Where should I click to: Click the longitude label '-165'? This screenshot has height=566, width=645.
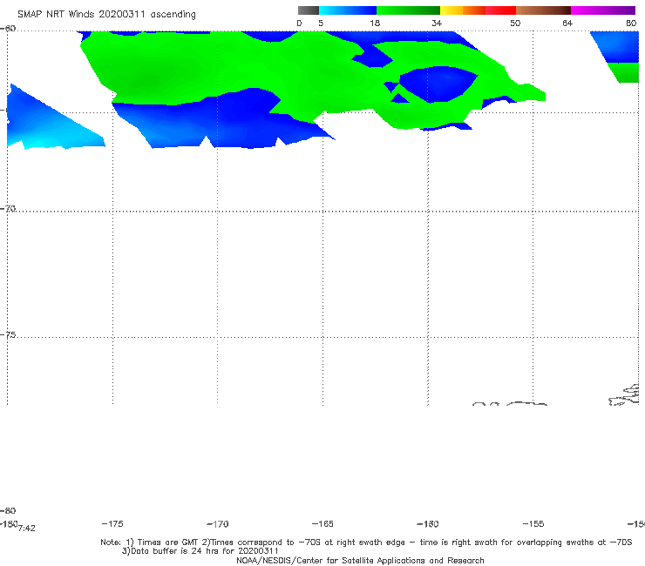tap(322, 524)
